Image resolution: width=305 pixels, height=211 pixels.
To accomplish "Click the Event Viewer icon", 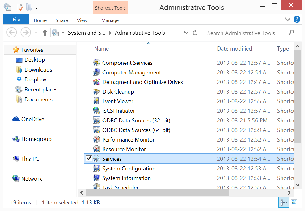I will (x=96, y=101).
